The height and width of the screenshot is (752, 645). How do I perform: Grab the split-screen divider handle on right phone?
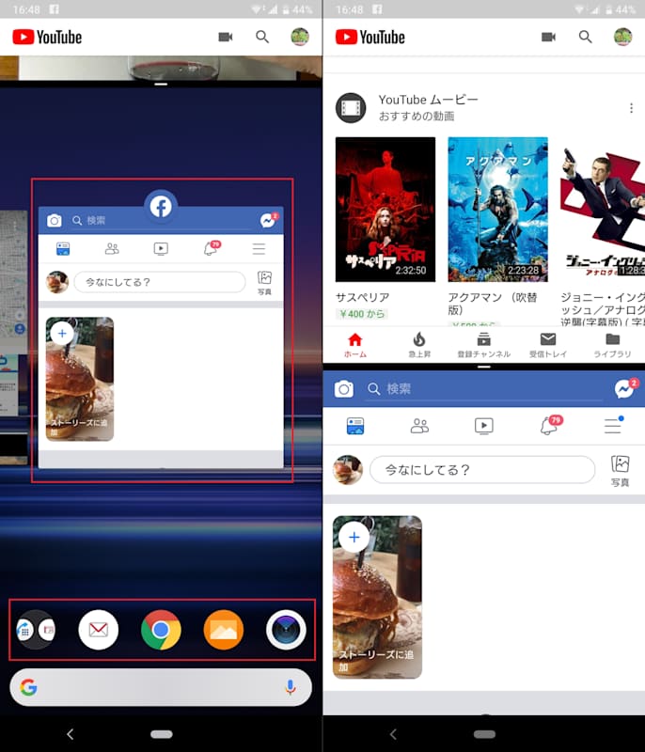pos(484,367)
